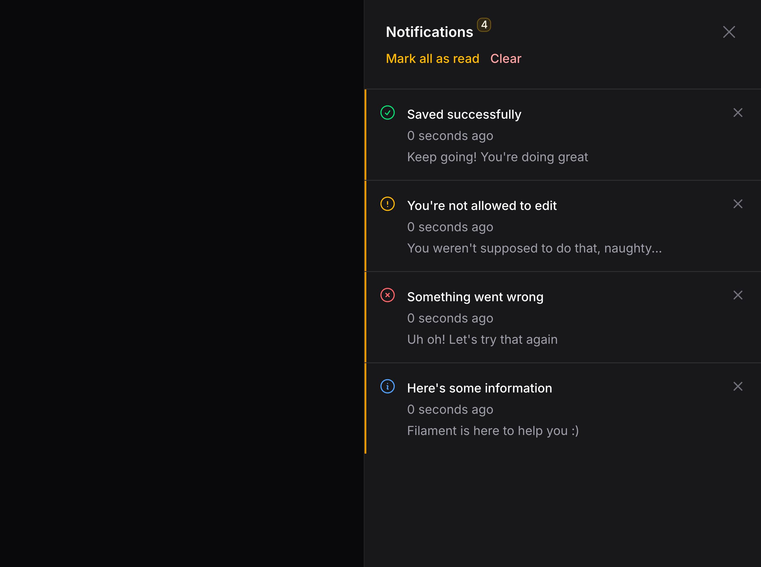This screenshot has width=761, height=567.
Task: Dismiss the 'Saved successfully' notification
Action: (738, 112)
